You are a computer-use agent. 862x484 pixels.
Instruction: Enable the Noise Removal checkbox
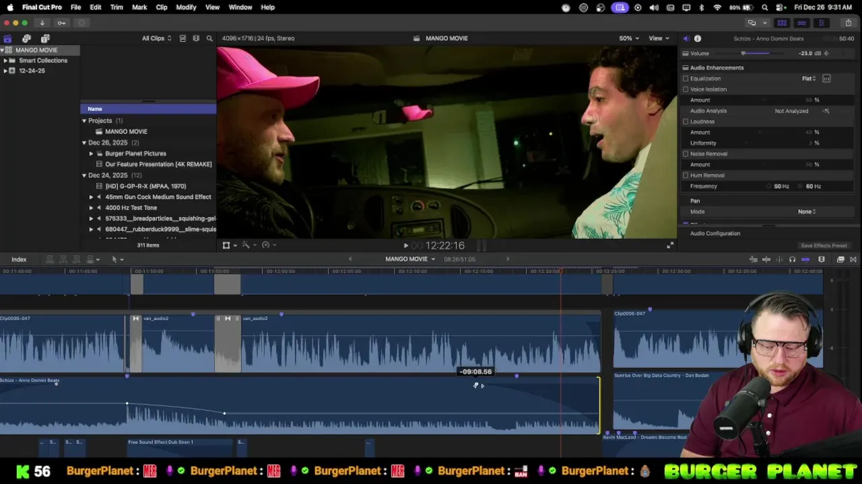click(x=686, y=154)
